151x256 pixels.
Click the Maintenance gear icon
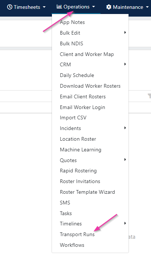[109, 7]
